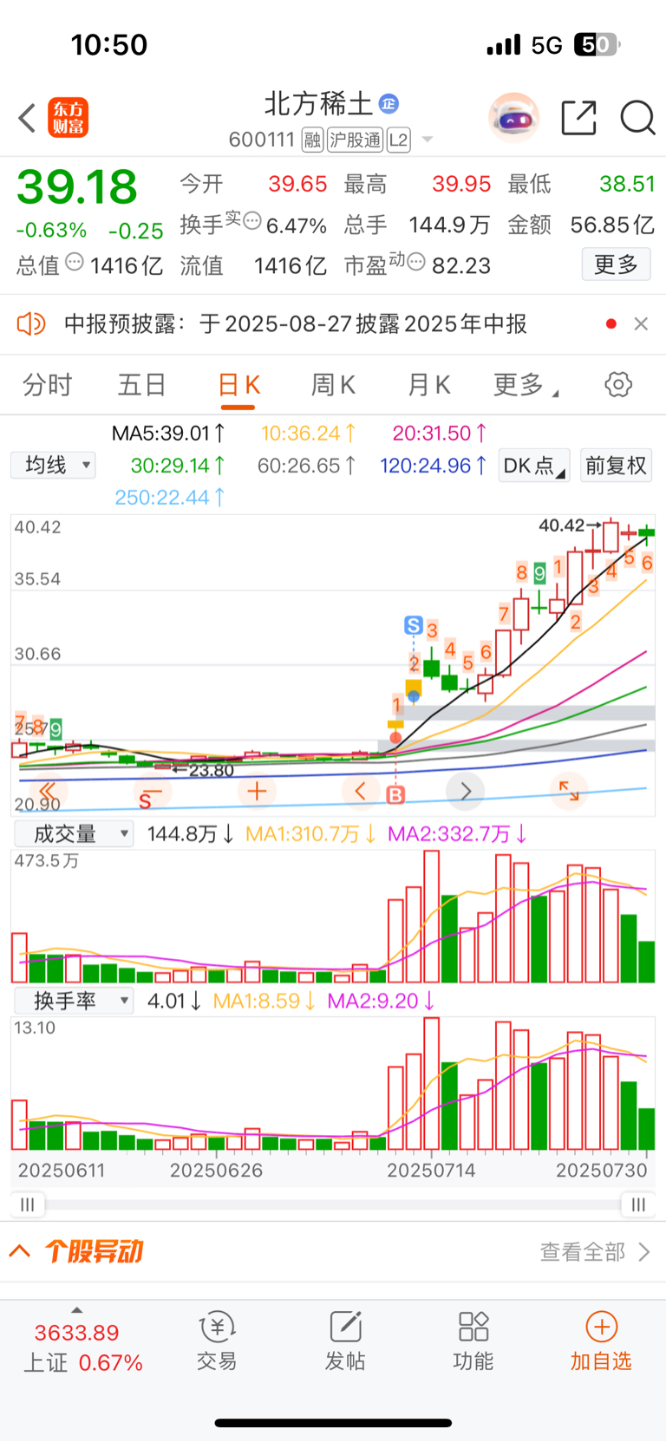The image size is (666, 1442).
Task: Select the 日K tab
Action: (238, 385)
